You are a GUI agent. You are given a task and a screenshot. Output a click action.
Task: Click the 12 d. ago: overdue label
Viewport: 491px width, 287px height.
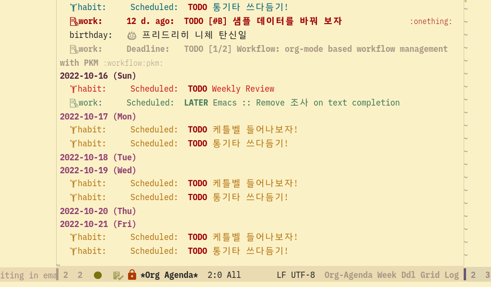(x=150, y=21)
